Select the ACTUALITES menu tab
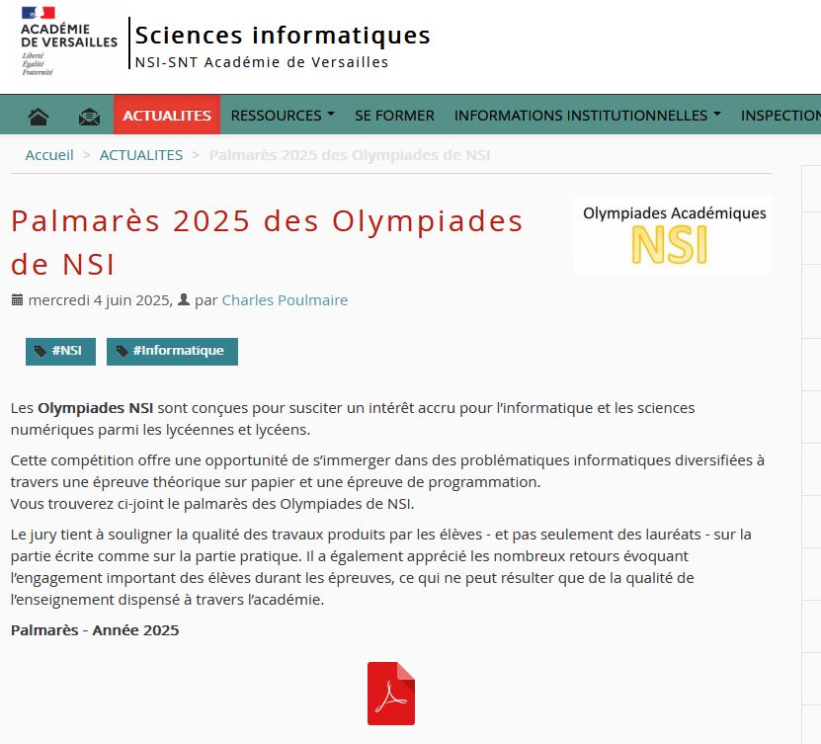Image resolution: width=821 pixels, height=744 pixels. tap(167, 116)
